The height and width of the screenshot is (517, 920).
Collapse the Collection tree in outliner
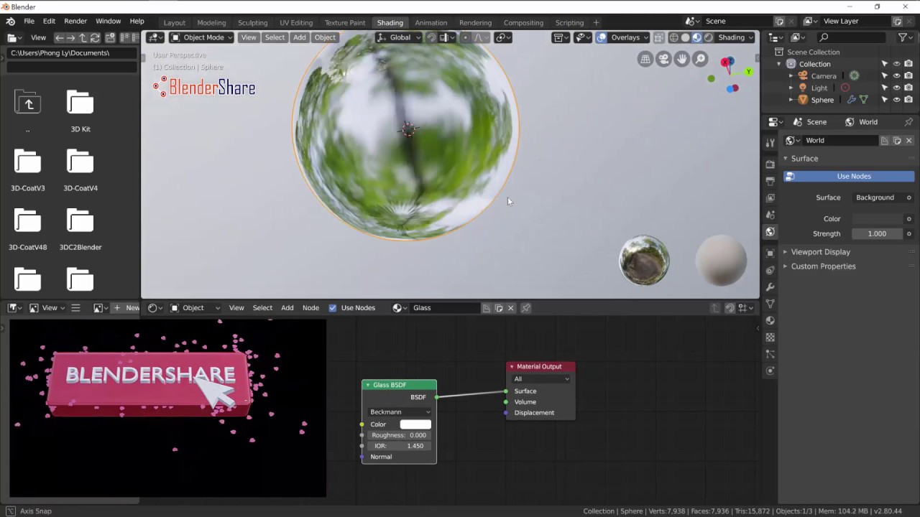click(779, 64)
